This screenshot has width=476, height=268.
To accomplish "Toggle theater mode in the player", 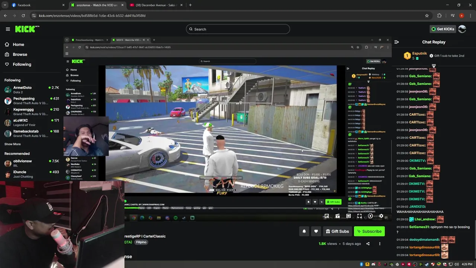I will point(348,216).
